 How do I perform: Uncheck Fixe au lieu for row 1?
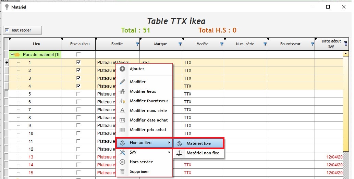pos(78,62)
